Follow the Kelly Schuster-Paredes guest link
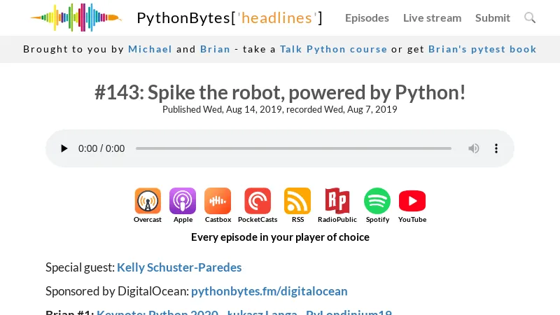 tap(179, 267)
